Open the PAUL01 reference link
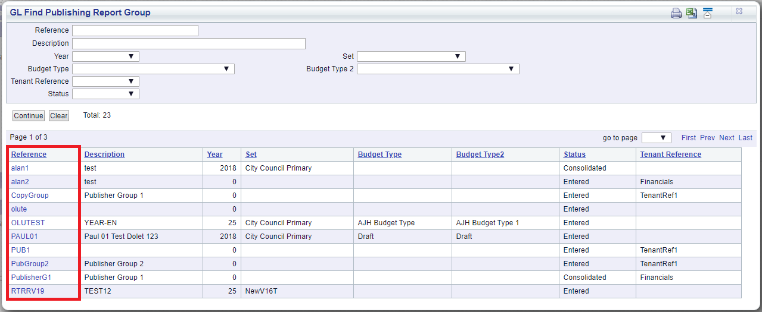762x312 pixels. [24, 237]
